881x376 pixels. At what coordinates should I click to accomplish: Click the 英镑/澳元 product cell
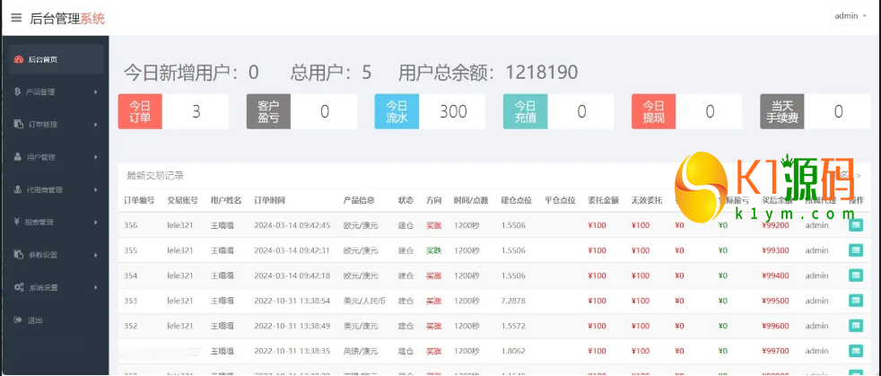point(361,351)
